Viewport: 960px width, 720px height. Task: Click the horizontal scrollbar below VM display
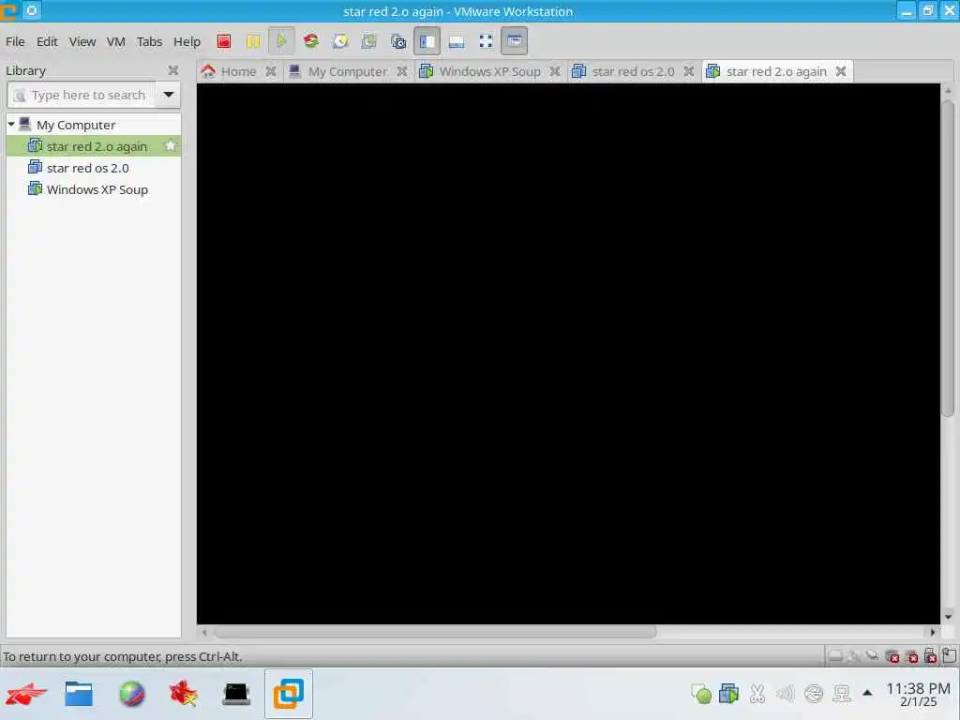click(x=435, y=631)
